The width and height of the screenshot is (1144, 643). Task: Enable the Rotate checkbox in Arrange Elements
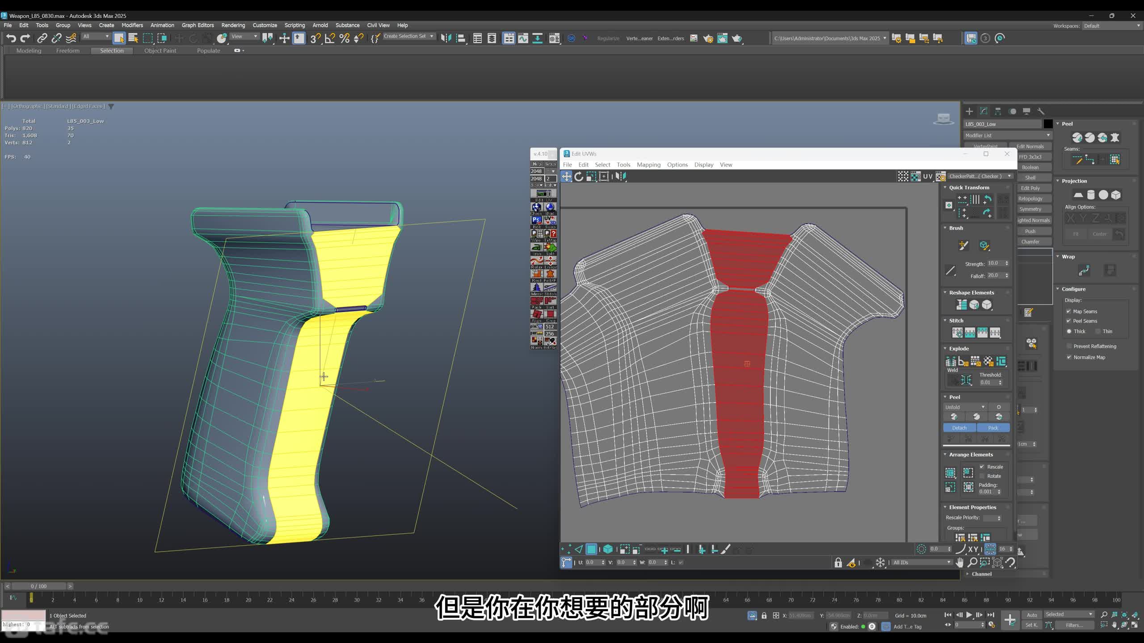(982, 476)
